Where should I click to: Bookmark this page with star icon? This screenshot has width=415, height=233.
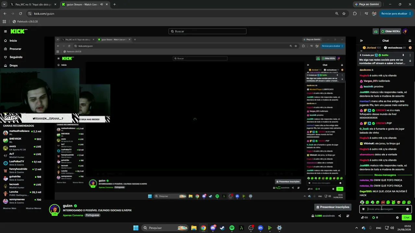tap(344, 14)
